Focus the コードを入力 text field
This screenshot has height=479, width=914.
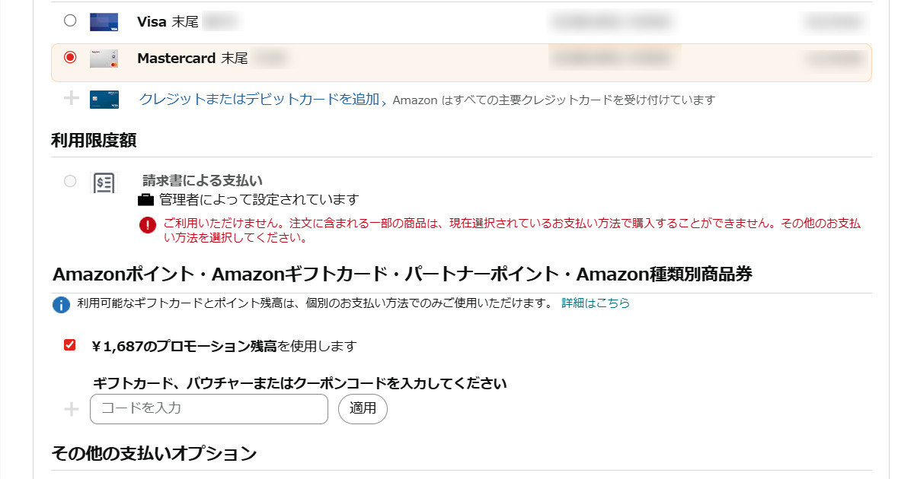coord(209,408)
